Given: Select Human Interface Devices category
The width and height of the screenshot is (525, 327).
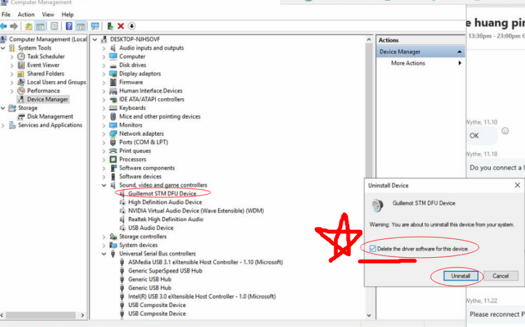Looking at the screenshot, I should 151,90.
